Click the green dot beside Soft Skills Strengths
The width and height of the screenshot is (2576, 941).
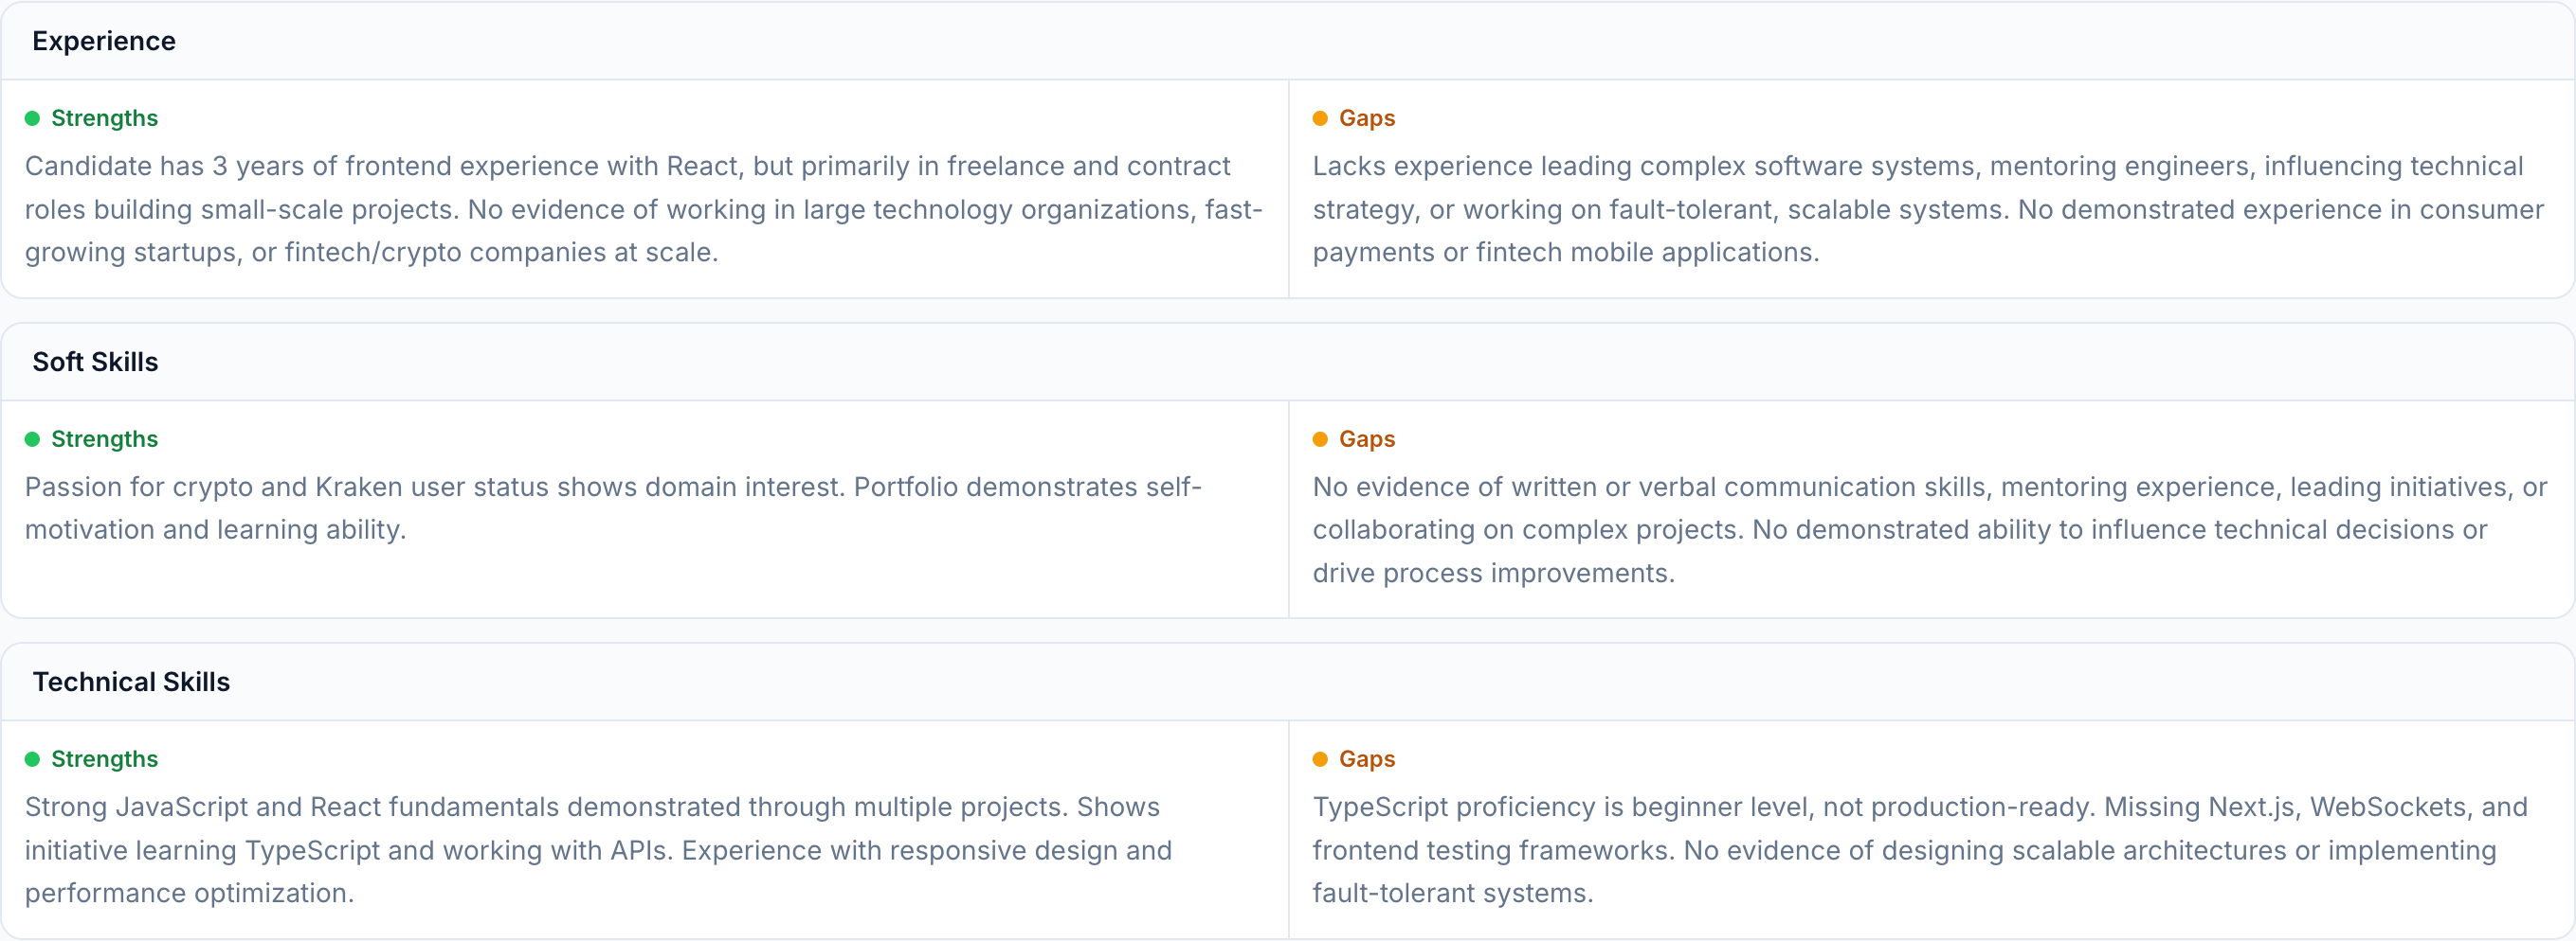point(32,439)
